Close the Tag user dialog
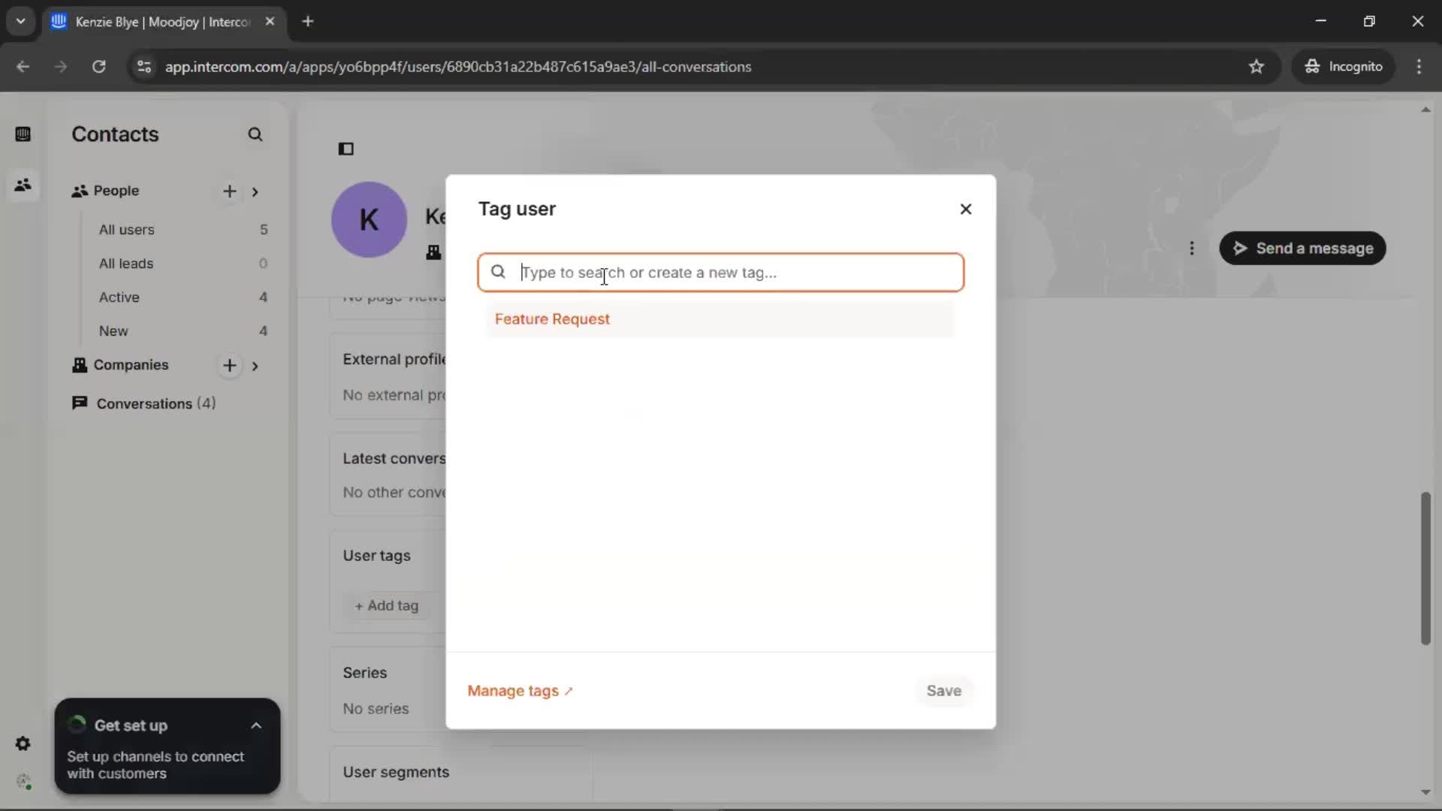The width and height of the screenshot is (1442, 811). [x=966, y=209]
